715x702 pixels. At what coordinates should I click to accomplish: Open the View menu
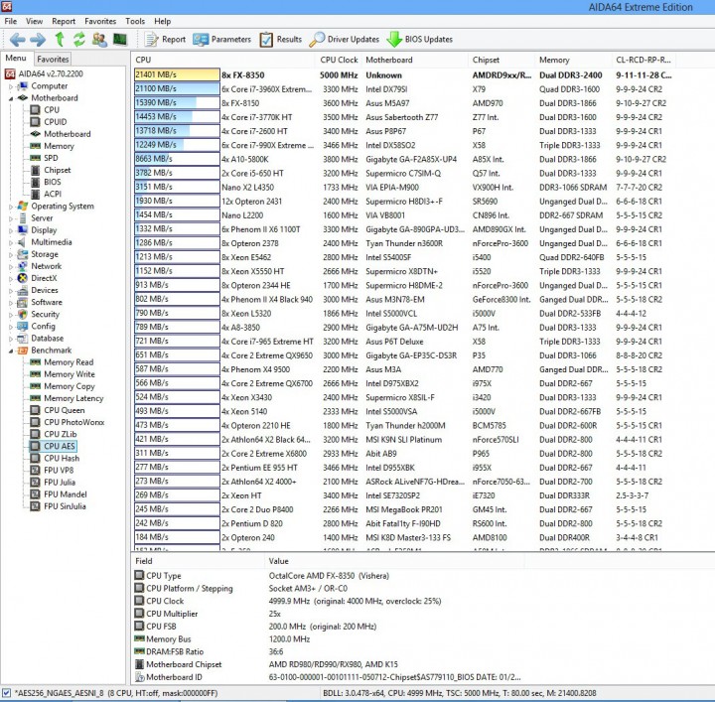click(34, 21)
